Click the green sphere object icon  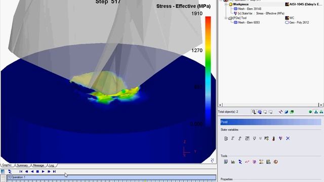pos(310,112)
